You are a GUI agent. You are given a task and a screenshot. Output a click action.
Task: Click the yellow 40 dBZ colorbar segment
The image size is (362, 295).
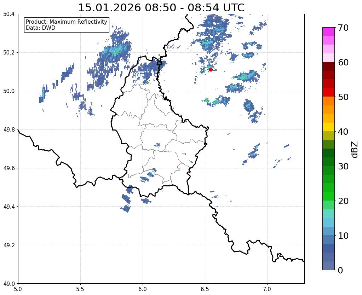pos(328,127)
